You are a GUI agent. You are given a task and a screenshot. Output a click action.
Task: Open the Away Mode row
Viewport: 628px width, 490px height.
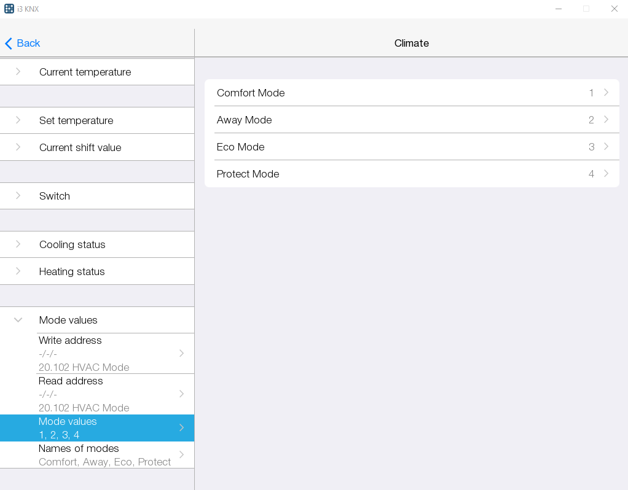(412, 120)
